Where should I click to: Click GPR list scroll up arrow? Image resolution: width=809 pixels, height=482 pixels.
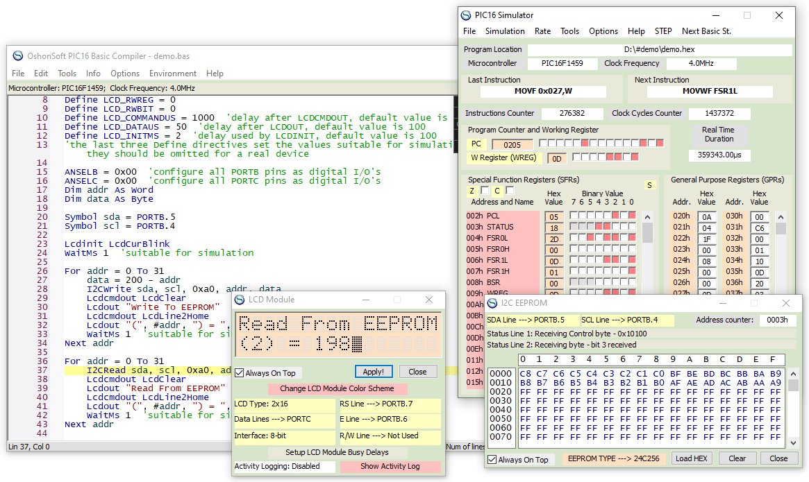pos(781,217)
